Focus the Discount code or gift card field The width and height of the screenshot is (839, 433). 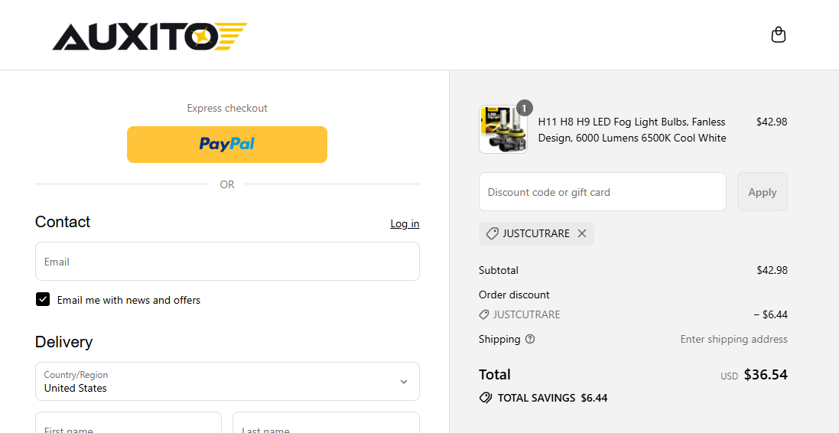603,191
